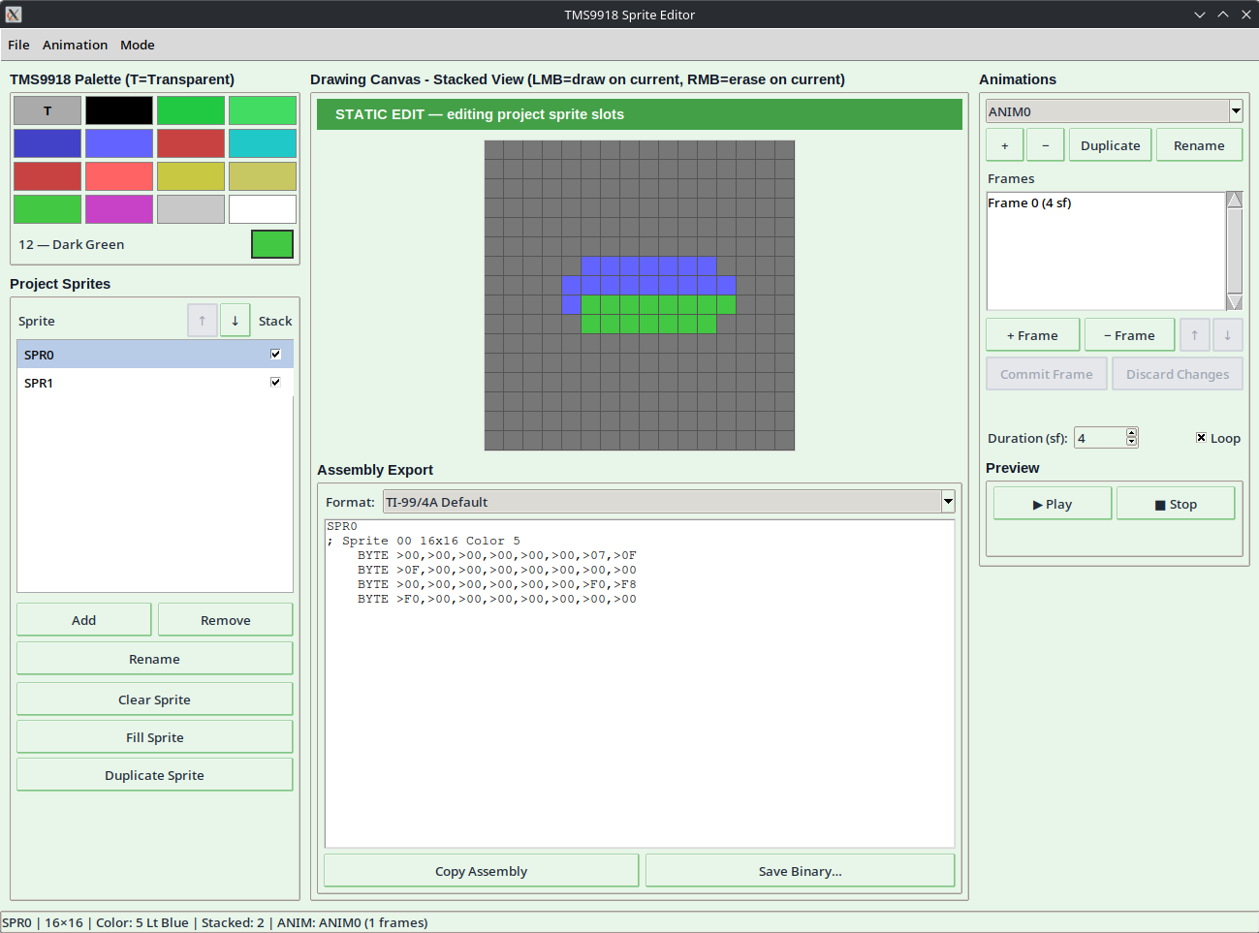Decrease Duration value with stepper down arrow

1131,443
